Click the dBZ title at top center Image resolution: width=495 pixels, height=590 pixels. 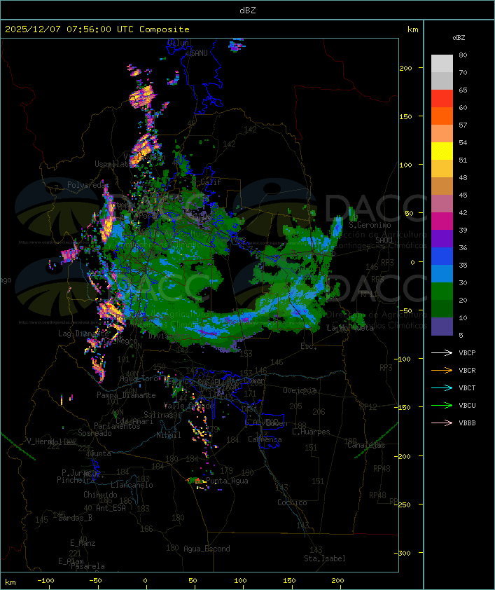[248, 11]
